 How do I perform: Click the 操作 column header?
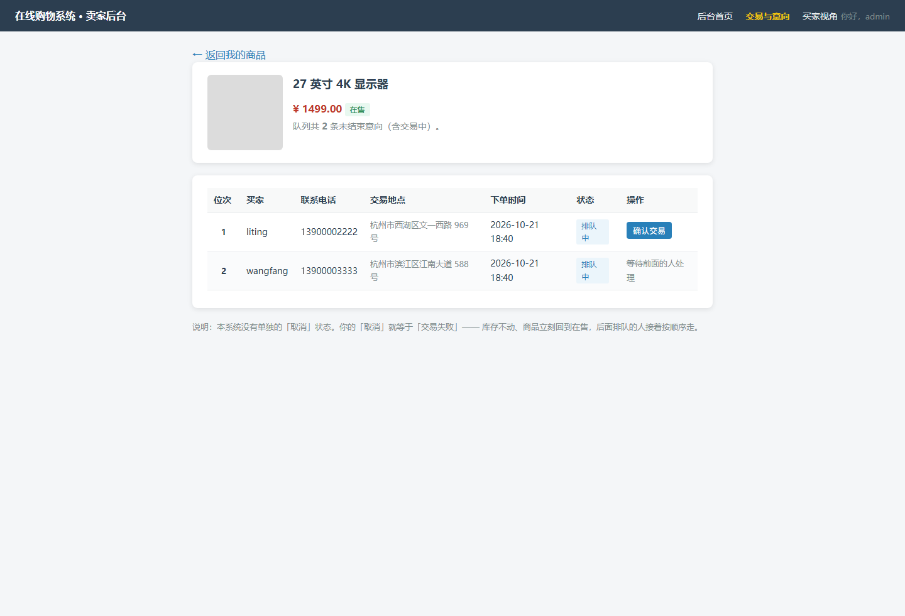(x=635, y=200)
